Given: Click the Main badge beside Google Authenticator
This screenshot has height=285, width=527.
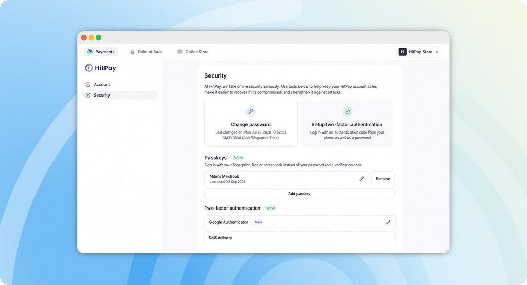Looking at the screenshot, I should [x=258, y=222].
